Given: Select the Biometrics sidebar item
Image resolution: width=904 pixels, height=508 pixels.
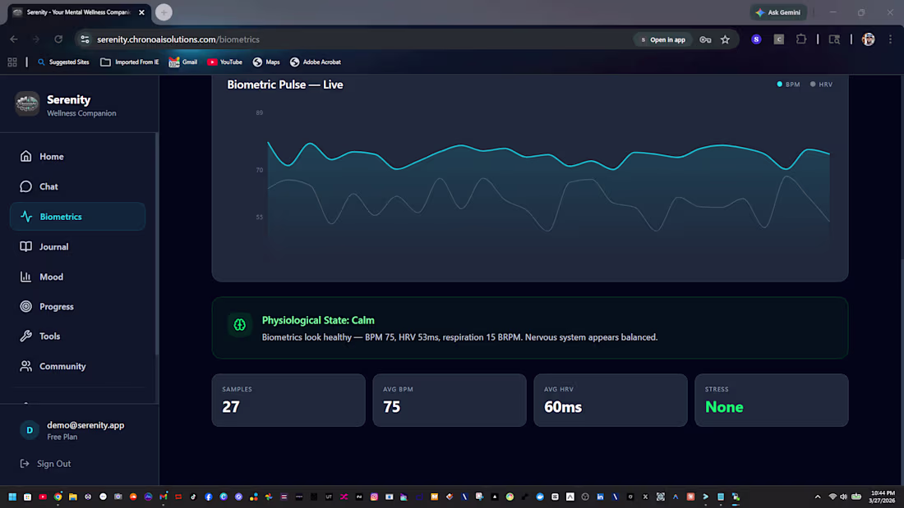Looking at the screenshot, I should tap(77, 217).
